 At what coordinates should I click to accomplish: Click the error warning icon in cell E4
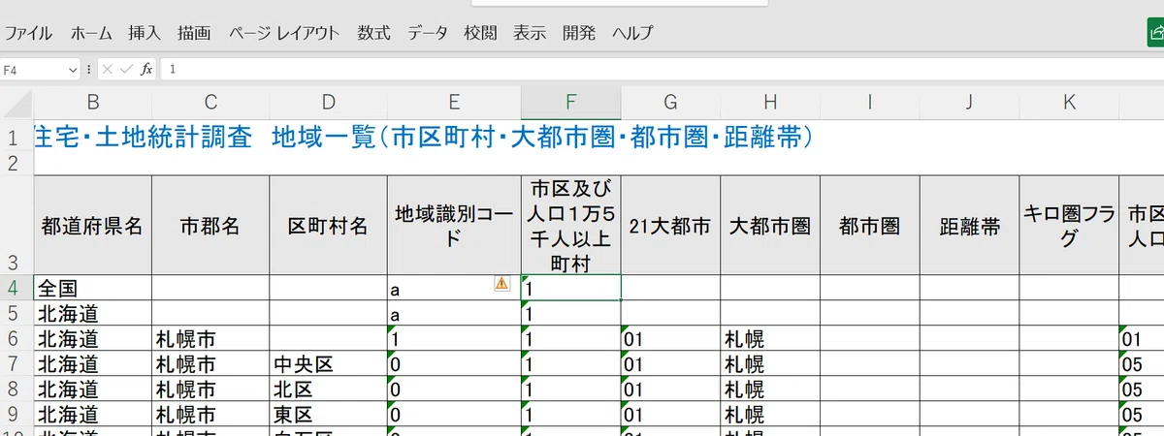point(501,283)
